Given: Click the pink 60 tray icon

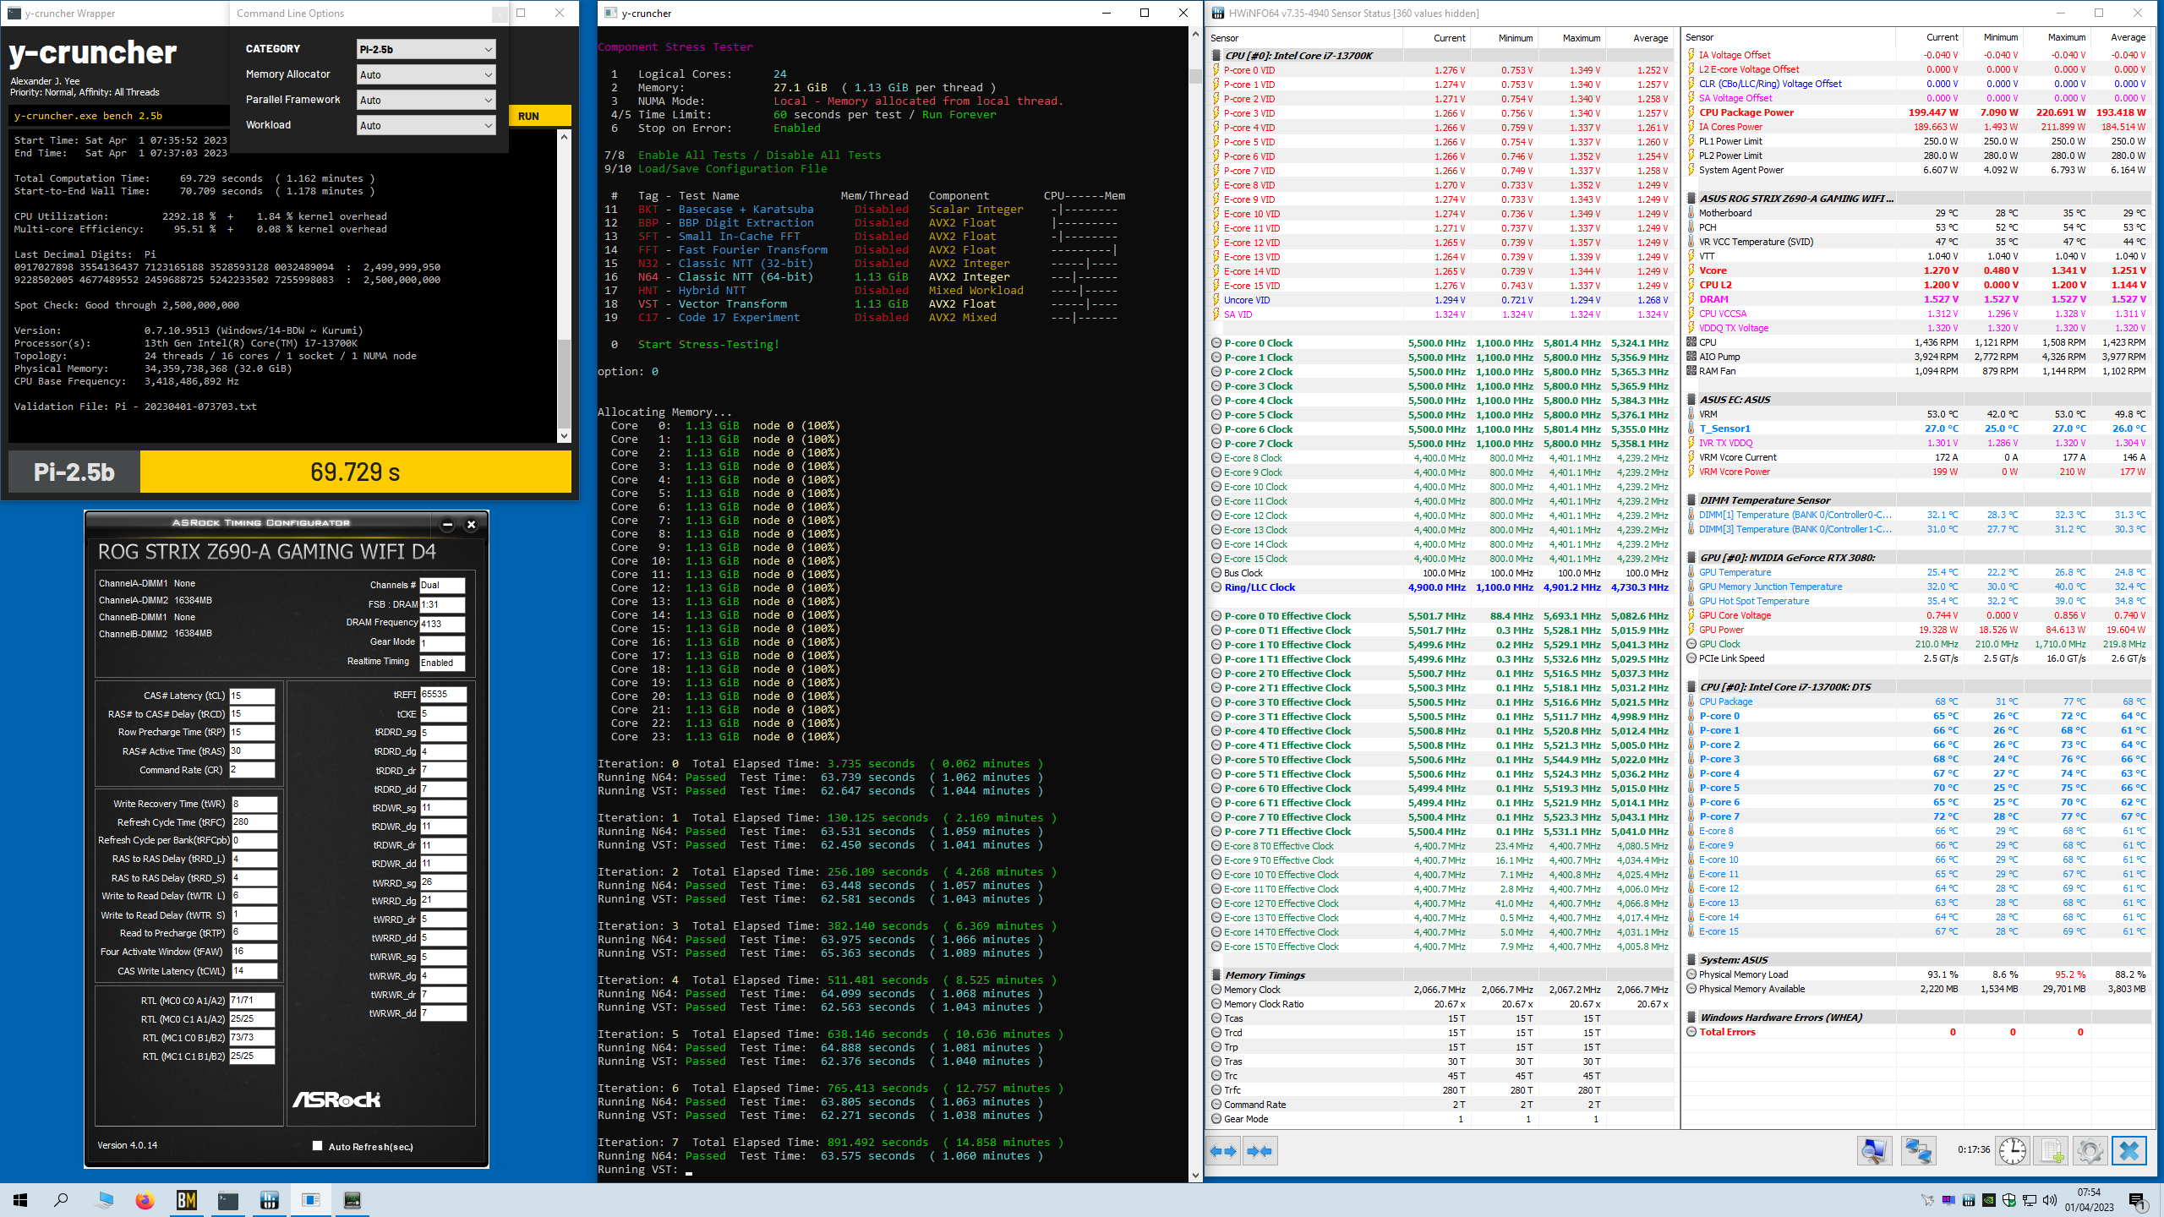Looking at the screenshot, I should (x=1948, y=1200).
